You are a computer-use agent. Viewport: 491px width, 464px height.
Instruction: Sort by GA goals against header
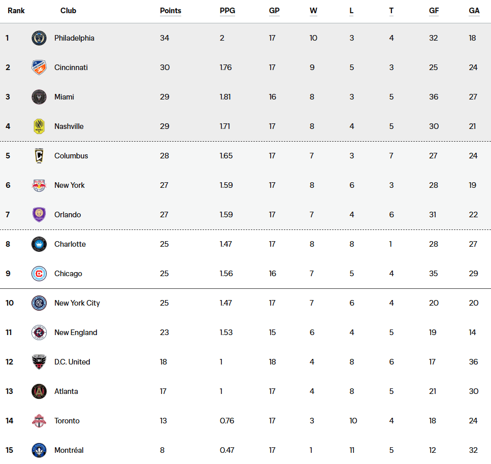point(474,11)
